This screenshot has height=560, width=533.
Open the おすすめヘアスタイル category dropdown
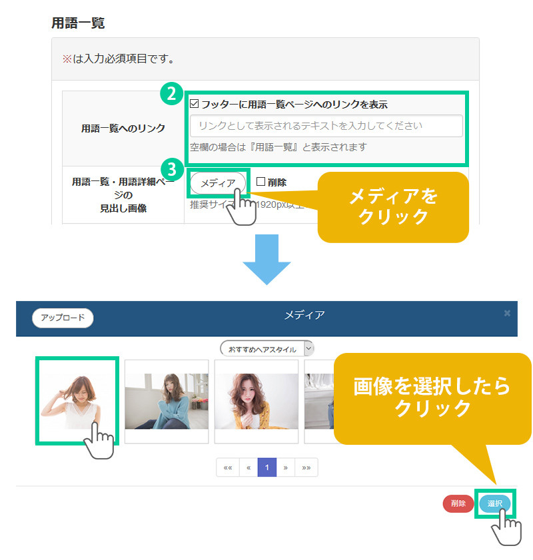[266, 349]
